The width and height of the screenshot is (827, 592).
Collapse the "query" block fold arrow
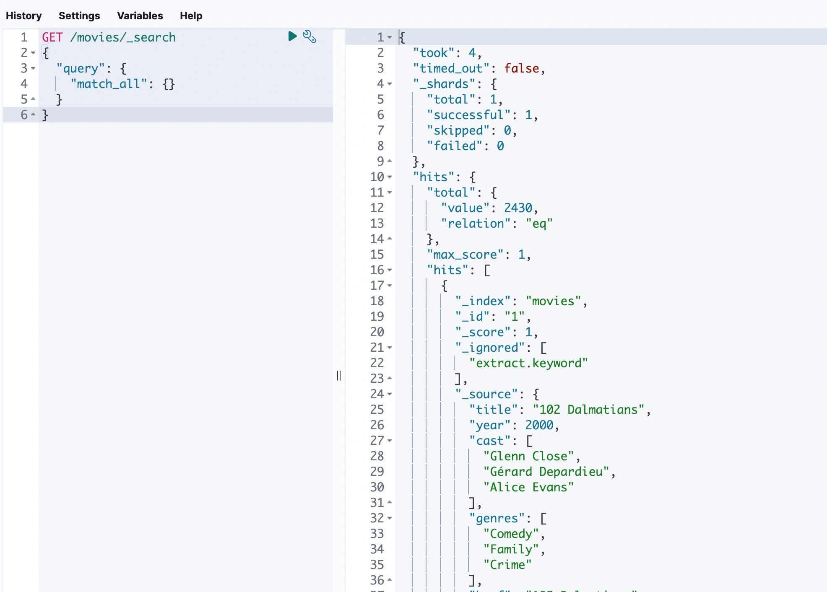33,68
